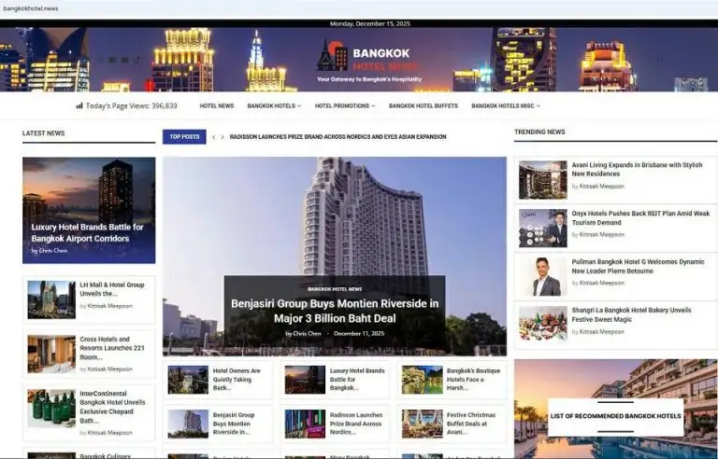Open Luxury Hotel Brands Battle featured article
This screenshot has width=718, height=459.
pyautogui.click(x=88, y=232)
